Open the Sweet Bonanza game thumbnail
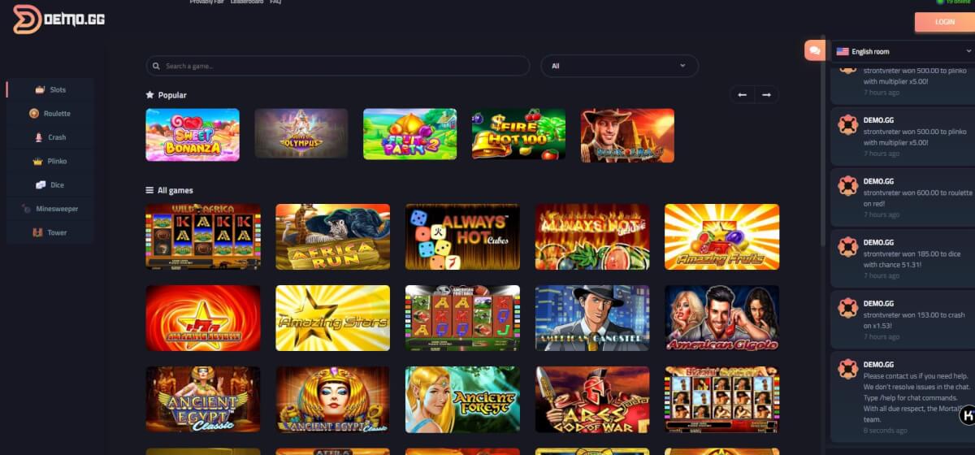The image size is (975, 455). point(193,134)
